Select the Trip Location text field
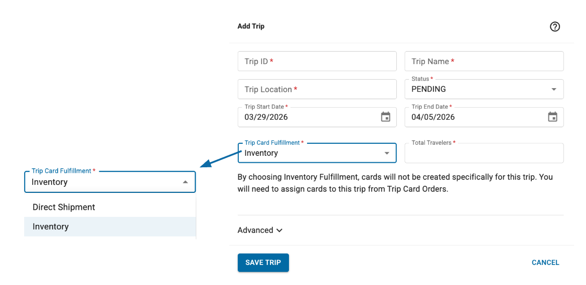This screenshot has width=586, height=285. 317,89
